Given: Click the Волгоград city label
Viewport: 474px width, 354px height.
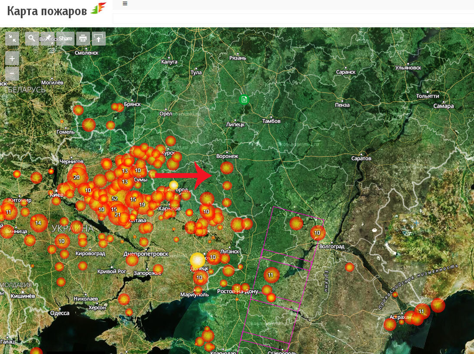Looking at the screenshot, I should 332,246.
